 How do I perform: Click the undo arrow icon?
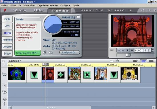click(142, 10)
